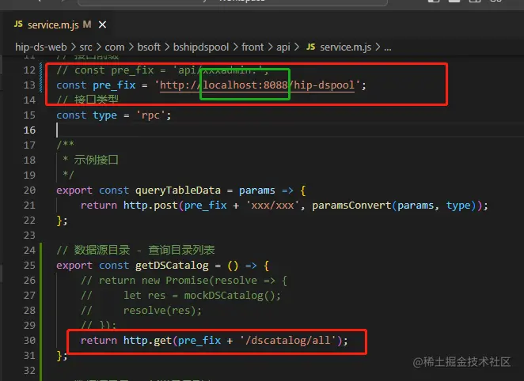
Task: Click the mockDSCatalog() commented call
Action: point(232,296)
